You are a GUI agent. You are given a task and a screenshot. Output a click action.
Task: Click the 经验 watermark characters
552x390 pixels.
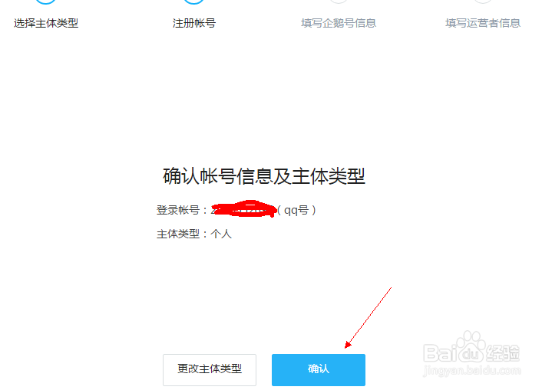pyautogui.click(x=503, y=352)
